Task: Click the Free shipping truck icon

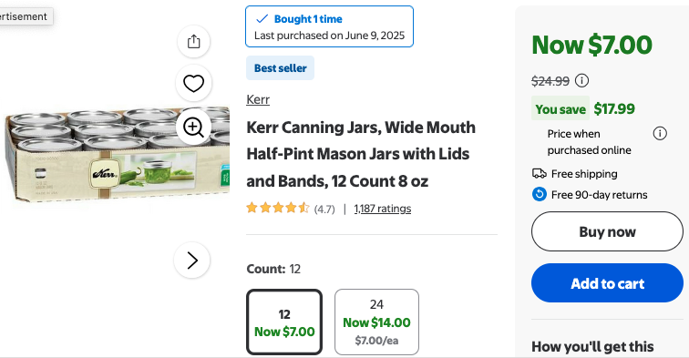Action: coord(540,173)
